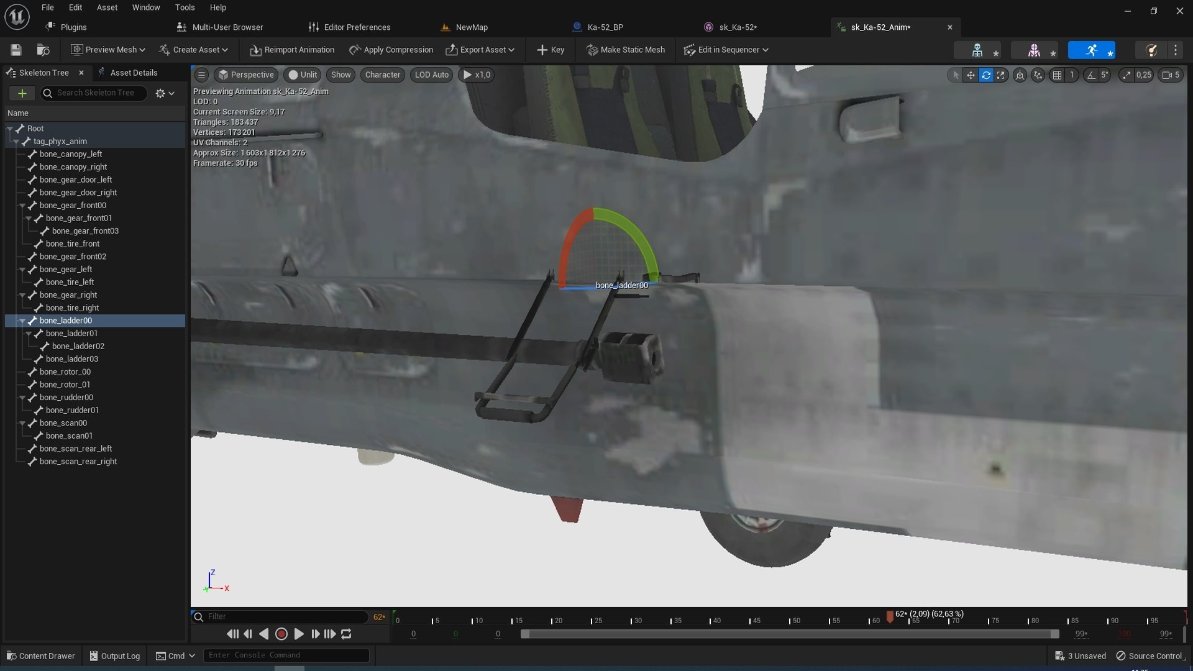Toggle scale snapping

pos(1127,75)
